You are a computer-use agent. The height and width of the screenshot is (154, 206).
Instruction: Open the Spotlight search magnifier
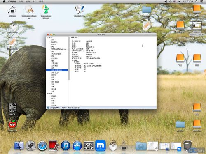coord(197,2)
